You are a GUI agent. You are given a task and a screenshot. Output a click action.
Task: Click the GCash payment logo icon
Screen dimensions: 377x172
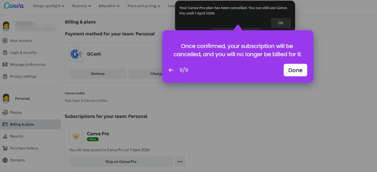tap(76, 54)
